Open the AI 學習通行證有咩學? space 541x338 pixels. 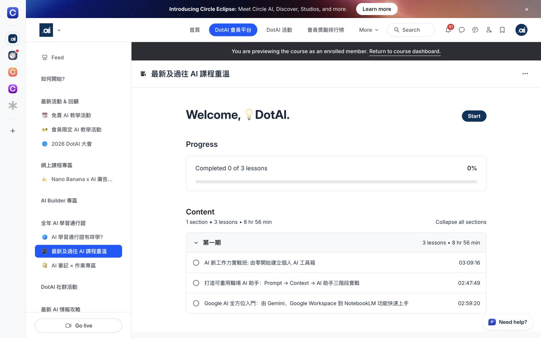[79, 237]
